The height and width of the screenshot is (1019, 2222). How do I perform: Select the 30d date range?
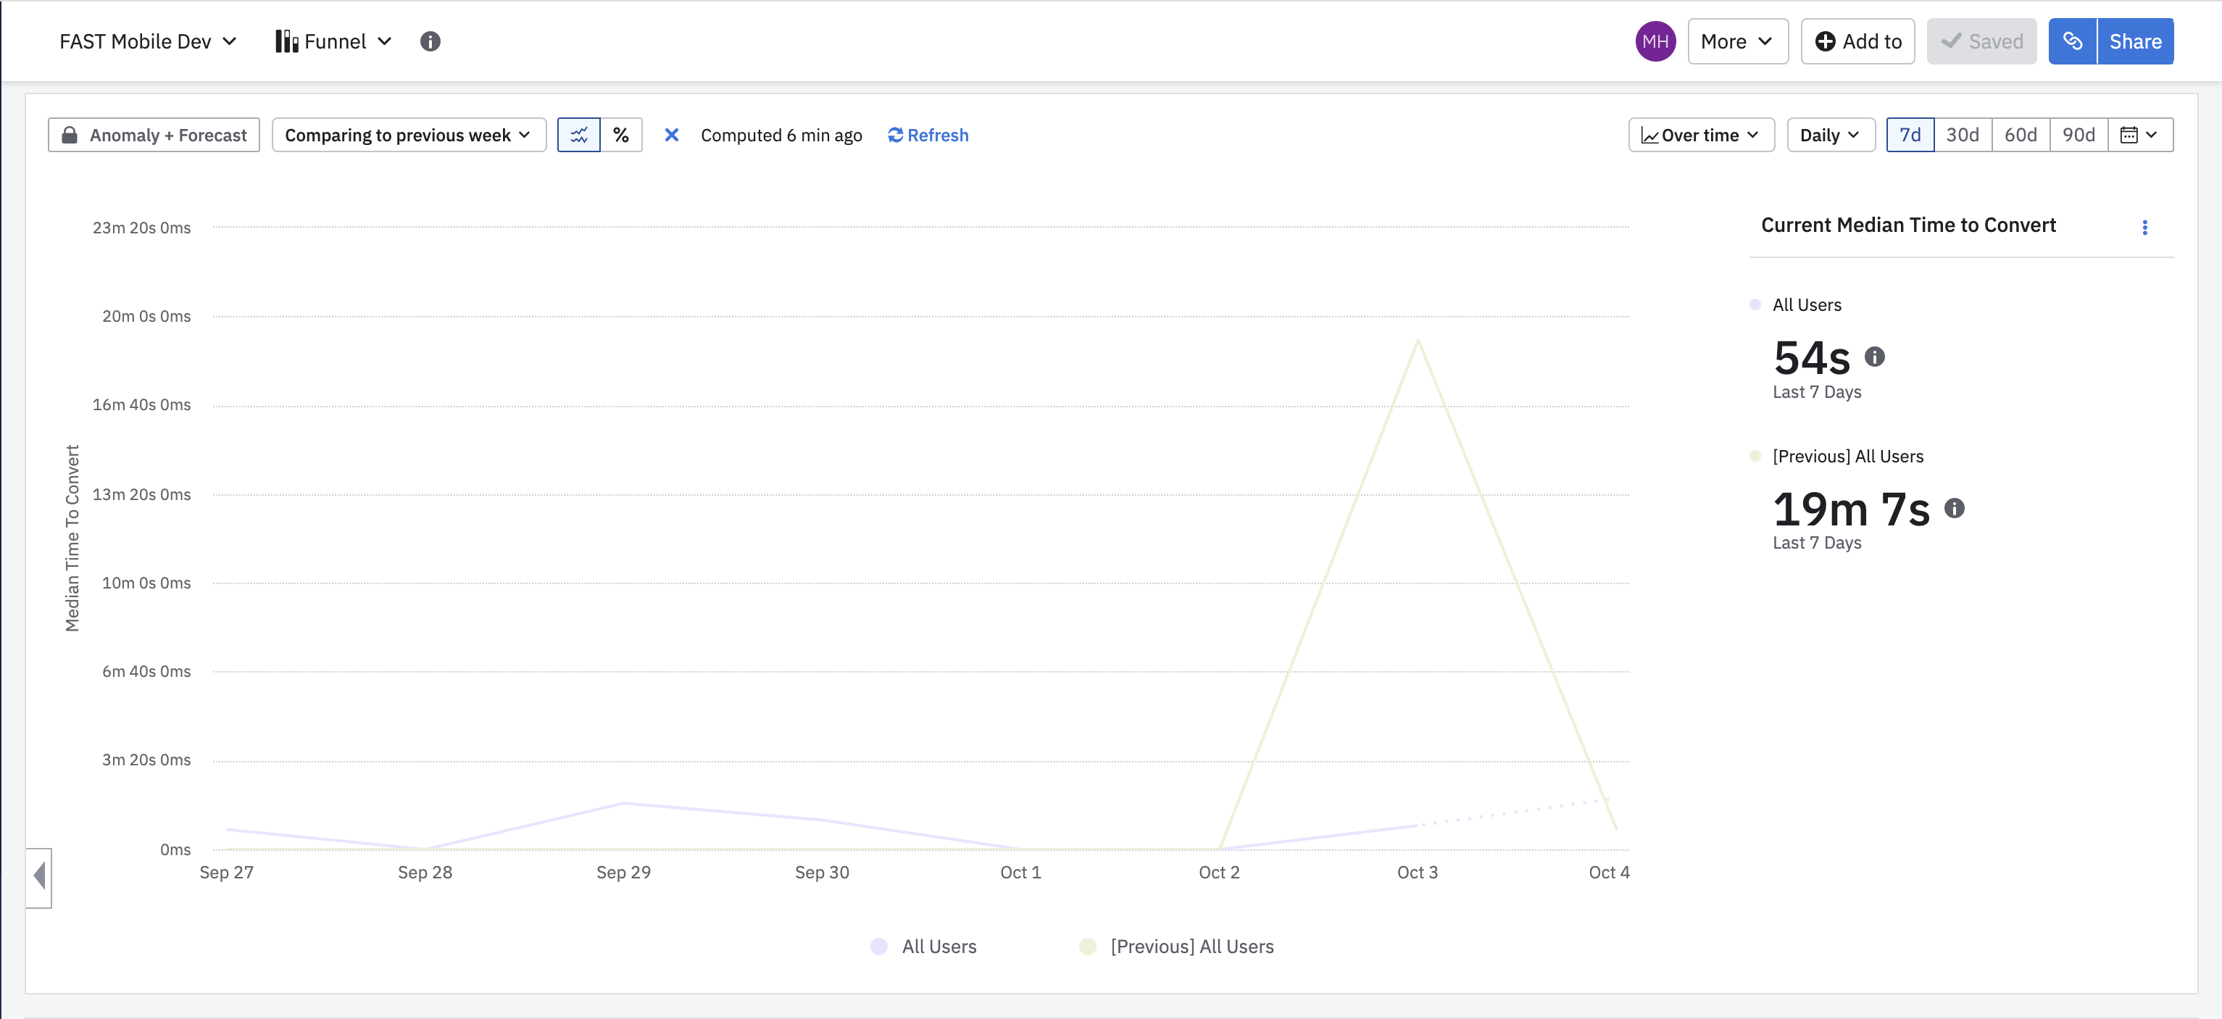click(1962, 136)
